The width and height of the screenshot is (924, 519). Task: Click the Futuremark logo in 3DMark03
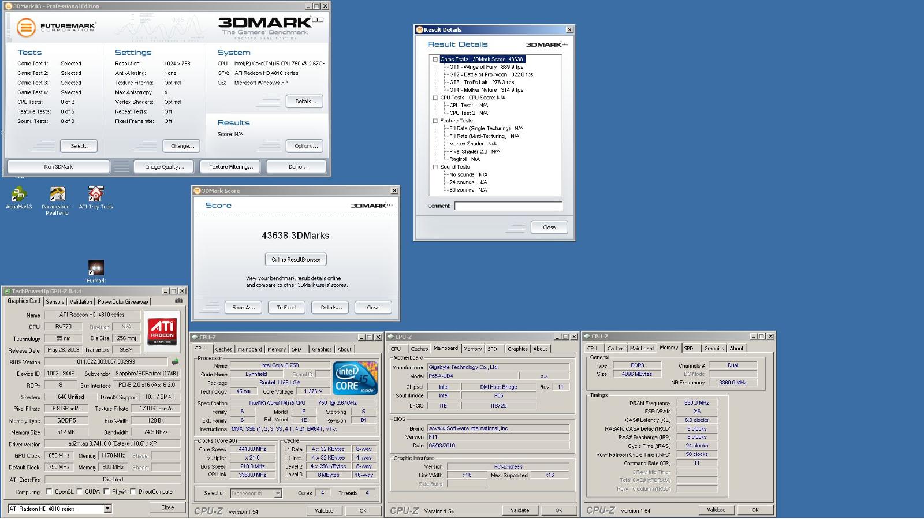click(56, 27)
